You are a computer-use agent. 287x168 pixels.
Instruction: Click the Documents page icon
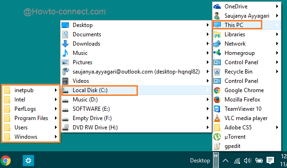pos(65,34)
